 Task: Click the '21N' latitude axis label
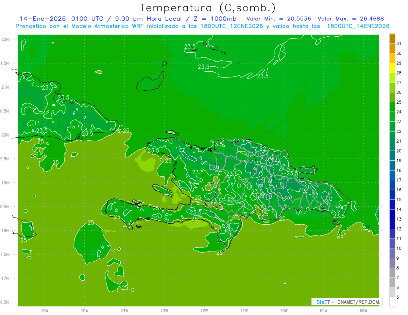[x=5, y=87]
